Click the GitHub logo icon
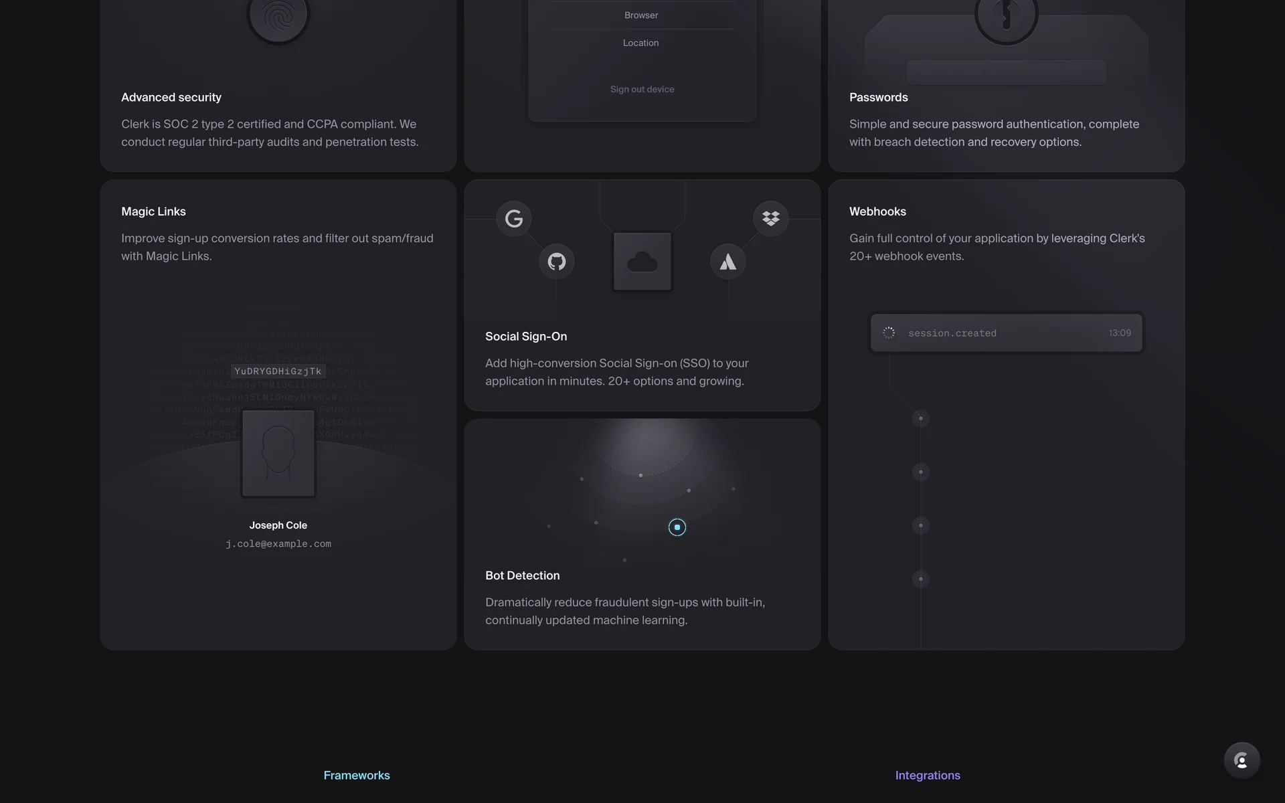 click(x=557, y=261)
